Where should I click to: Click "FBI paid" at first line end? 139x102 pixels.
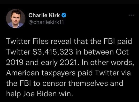(x=118, y=42)
